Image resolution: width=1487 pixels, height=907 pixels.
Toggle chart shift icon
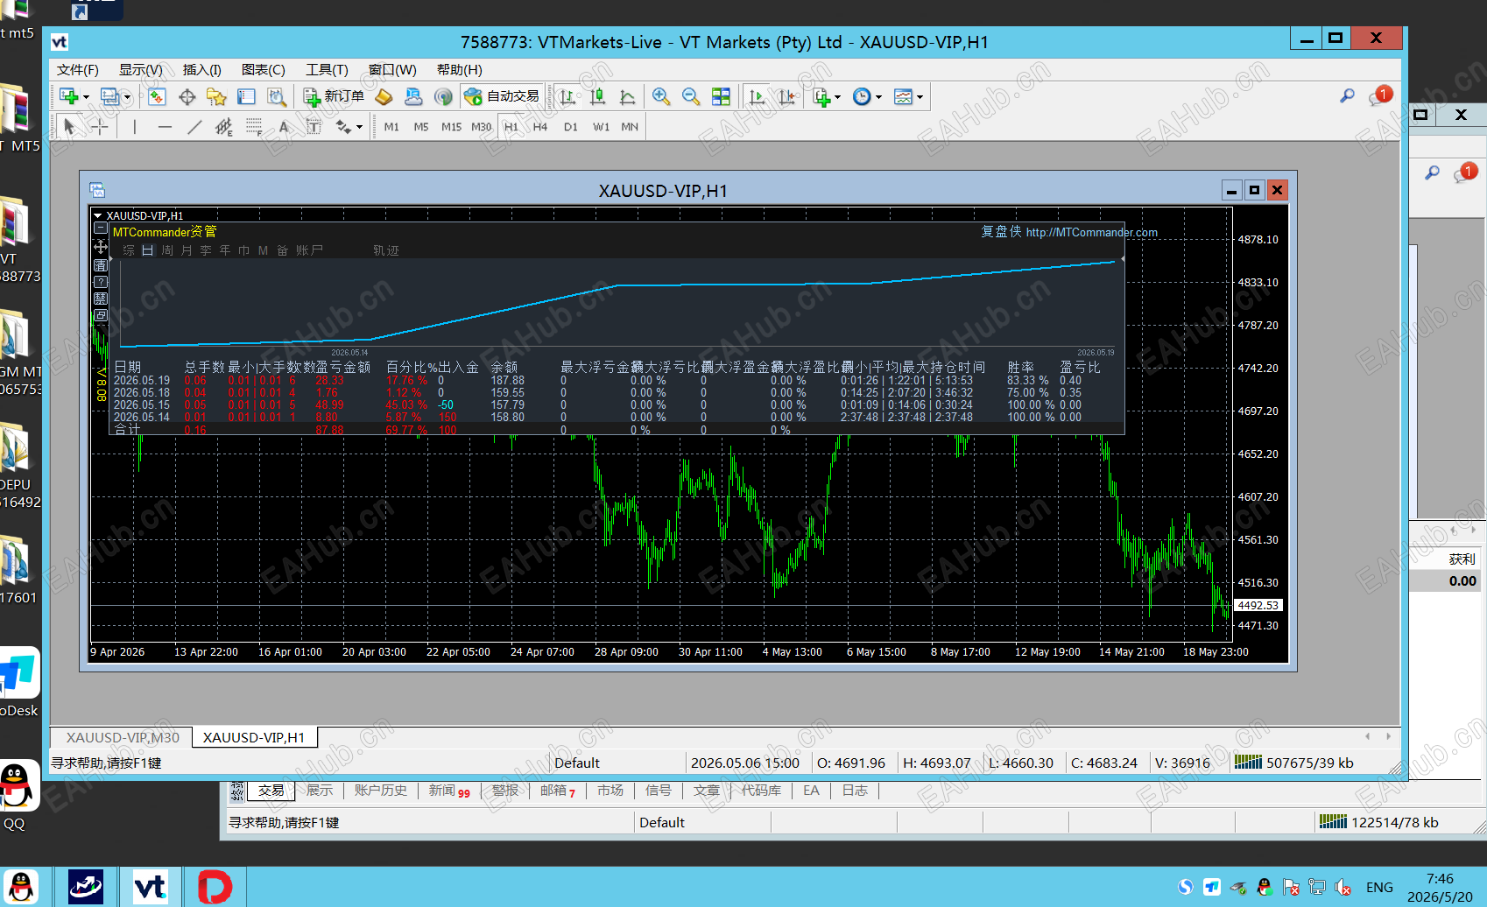pos(786,96)
